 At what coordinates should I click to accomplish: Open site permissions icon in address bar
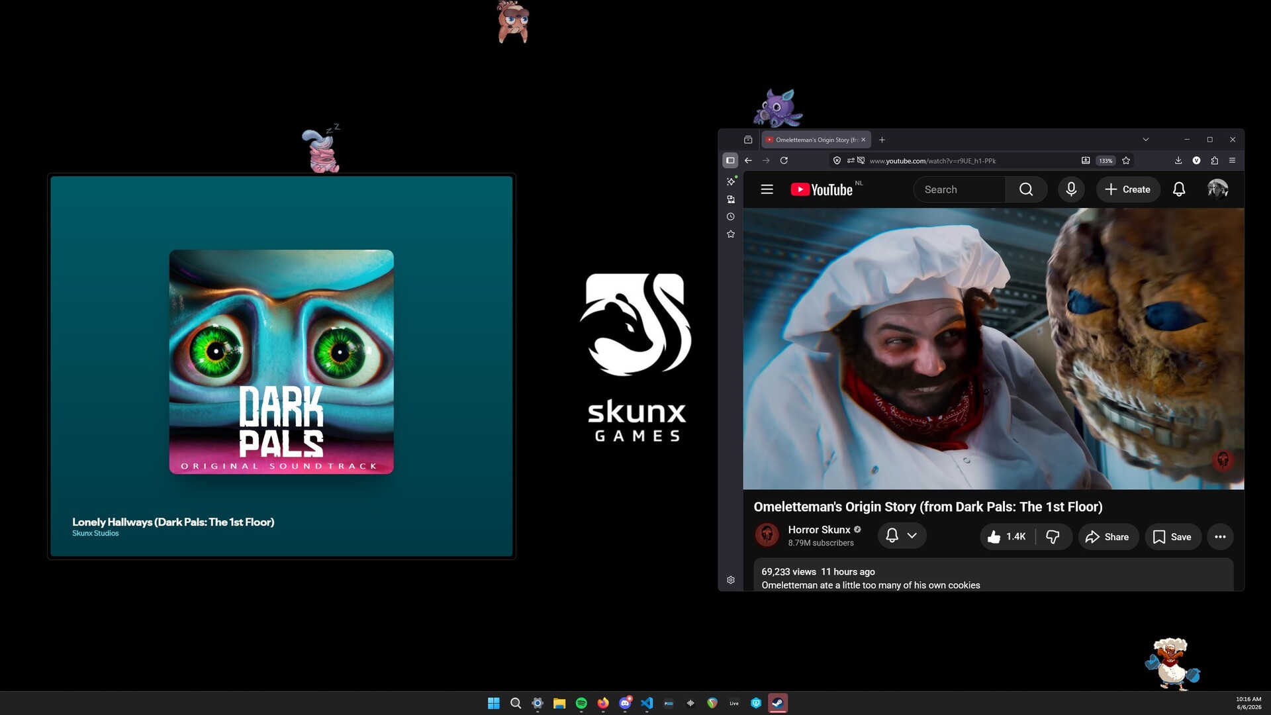(851, 160)
